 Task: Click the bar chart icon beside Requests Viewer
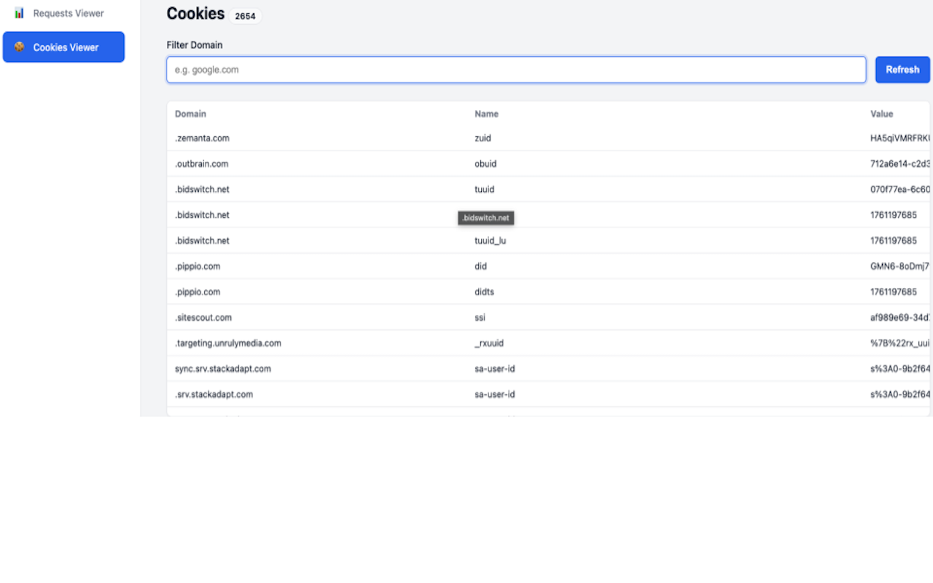(19, 13)
